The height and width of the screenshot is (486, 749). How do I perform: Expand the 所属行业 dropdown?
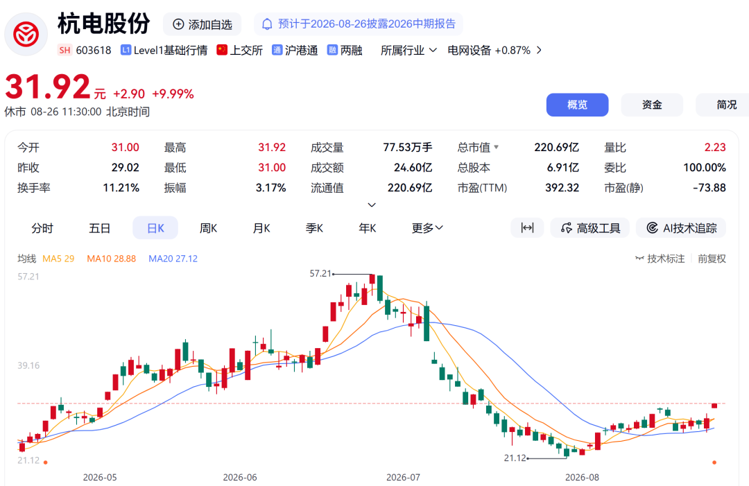(x=408, y=50)
